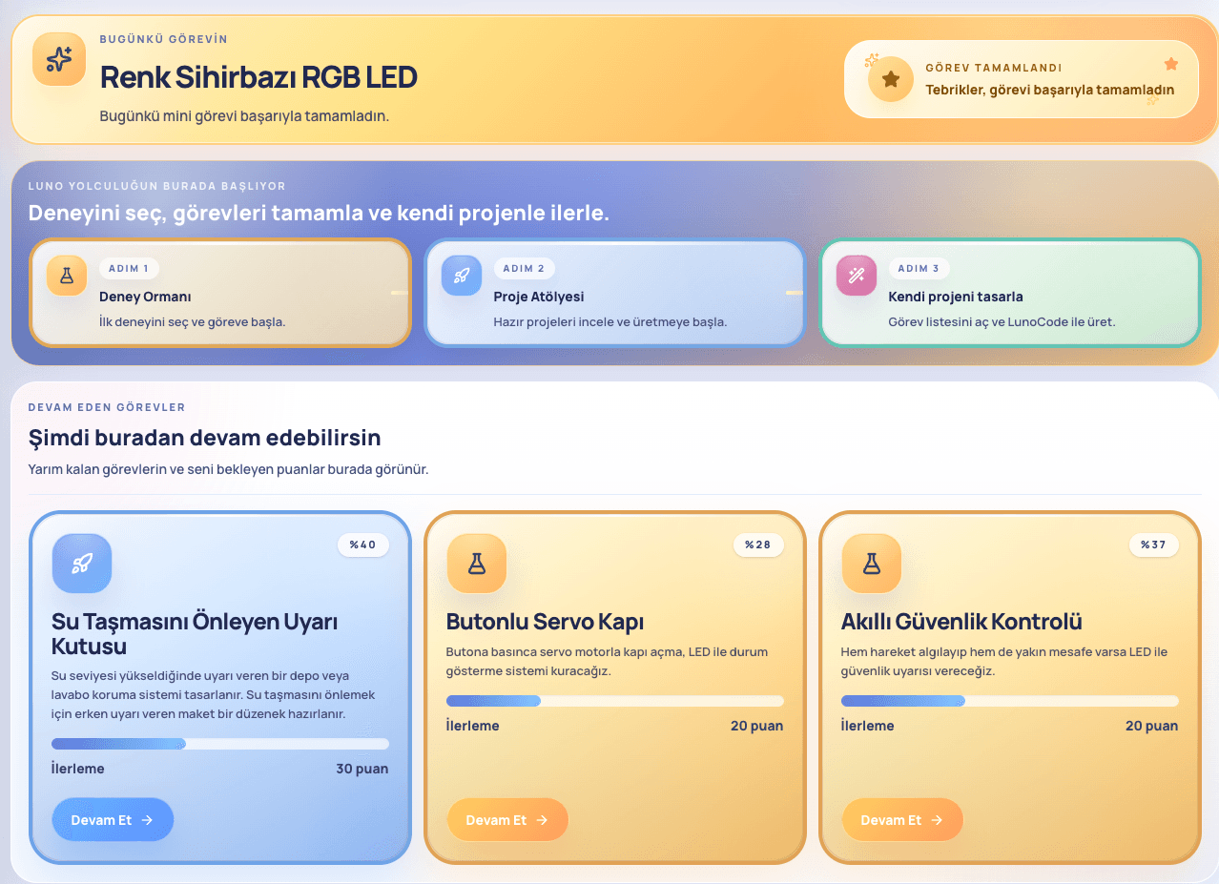1219x884 pixels.
Task: Click the %40 progress badge
Action: click(x=363, y=545)
